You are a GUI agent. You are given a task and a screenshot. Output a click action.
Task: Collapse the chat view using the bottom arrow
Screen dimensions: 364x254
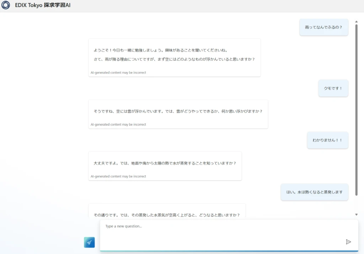356,214
